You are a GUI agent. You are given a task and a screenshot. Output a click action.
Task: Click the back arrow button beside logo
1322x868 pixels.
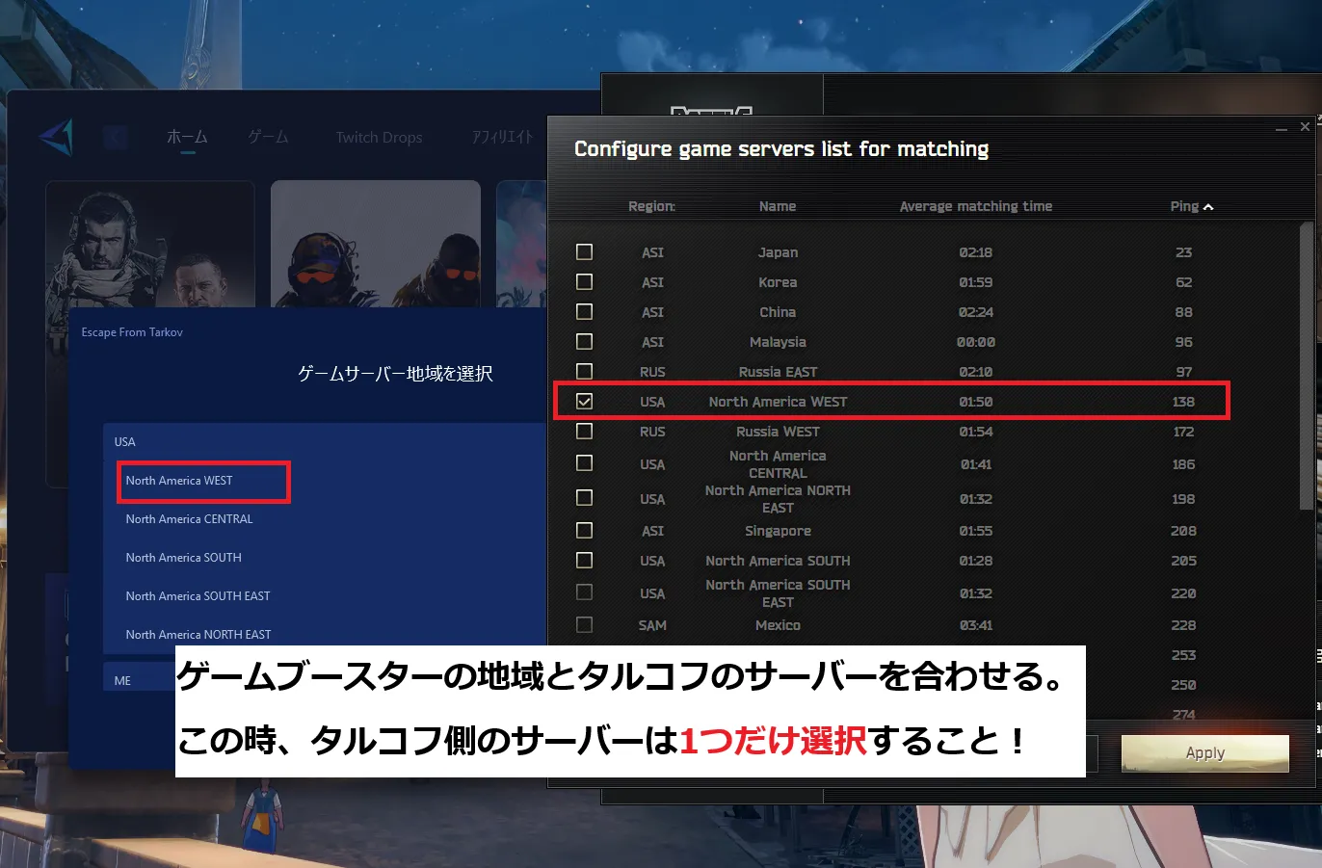pos(115,138)
